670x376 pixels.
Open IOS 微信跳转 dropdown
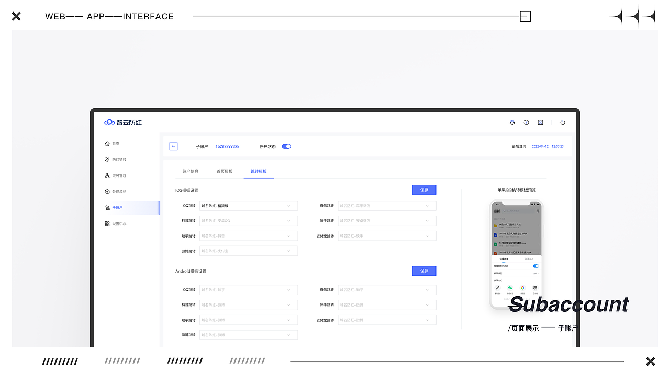tap(387, 206)
